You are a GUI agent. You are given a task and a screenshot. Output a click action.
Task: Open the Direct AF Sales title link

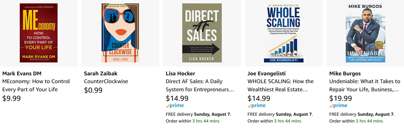[200, 86]
